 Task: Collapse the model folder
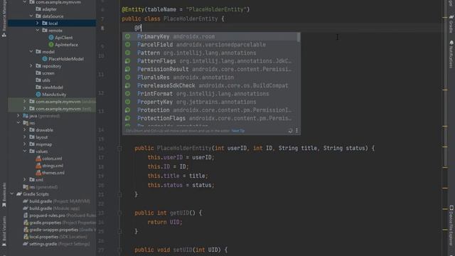tap(31, 52)
